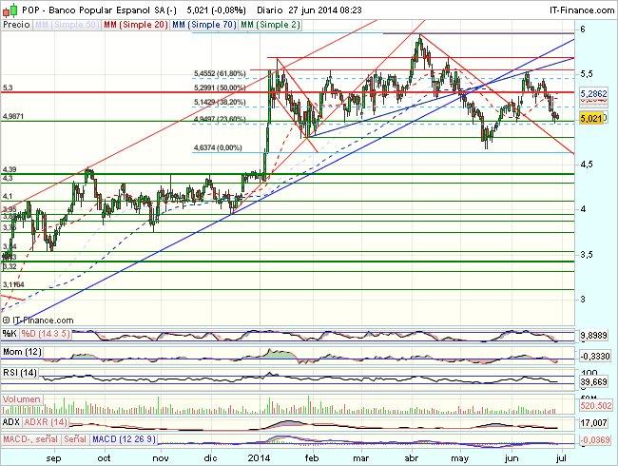This screenshot has width=618, height=466.
Task: Open the RSI (14) indicator label
Action: click(19, 372)
